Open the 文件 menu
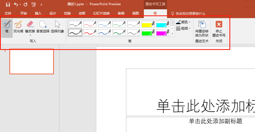Viewport: 255px width, 132px height. coord(8,13)
